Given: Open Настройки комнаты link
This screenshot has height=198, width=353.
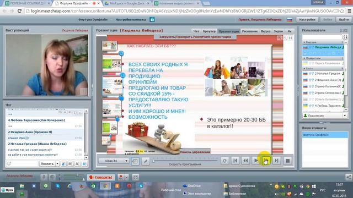Looking at the screenshot, I should pyautogui.click(x=131, y=20).
